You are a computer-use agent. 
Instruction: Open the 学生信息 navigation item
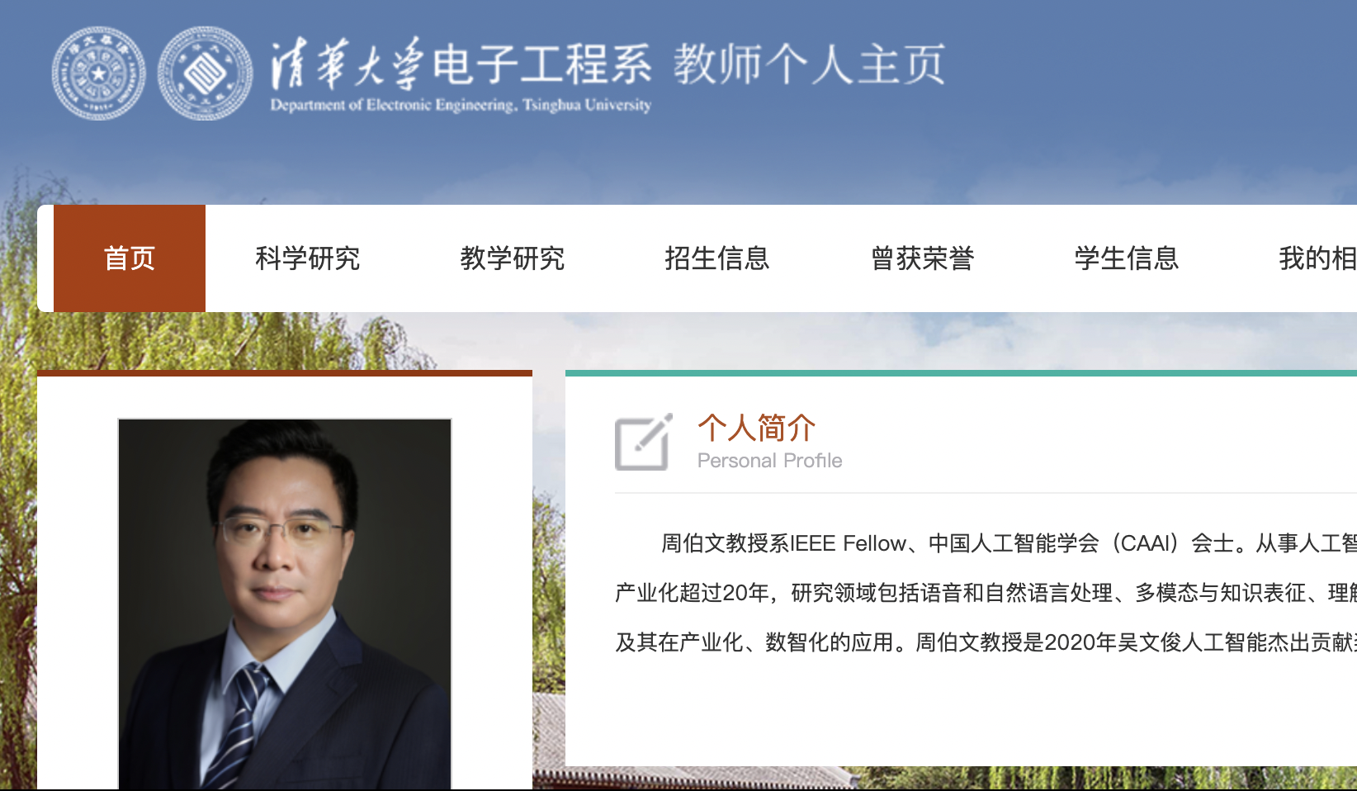tap(1127, 258)
